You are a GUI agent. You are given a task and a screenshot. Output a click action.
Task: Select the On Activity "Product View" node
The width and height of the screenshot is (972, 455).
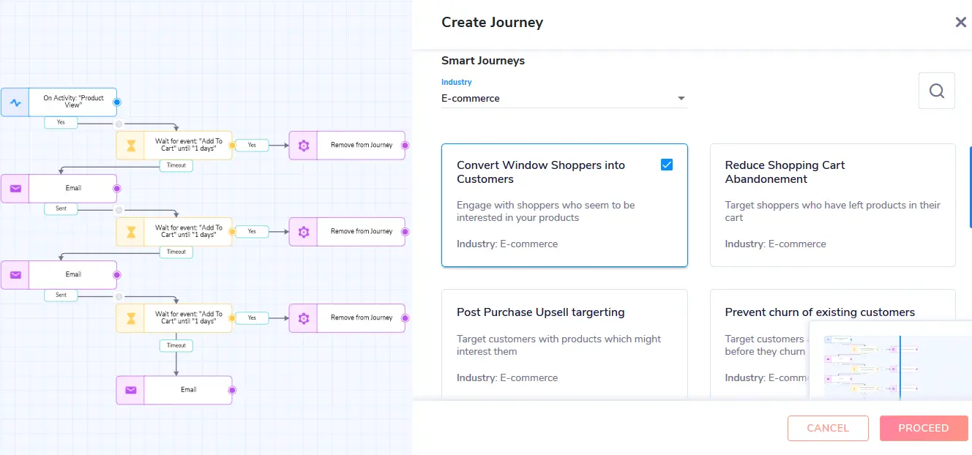pos(59,102)
